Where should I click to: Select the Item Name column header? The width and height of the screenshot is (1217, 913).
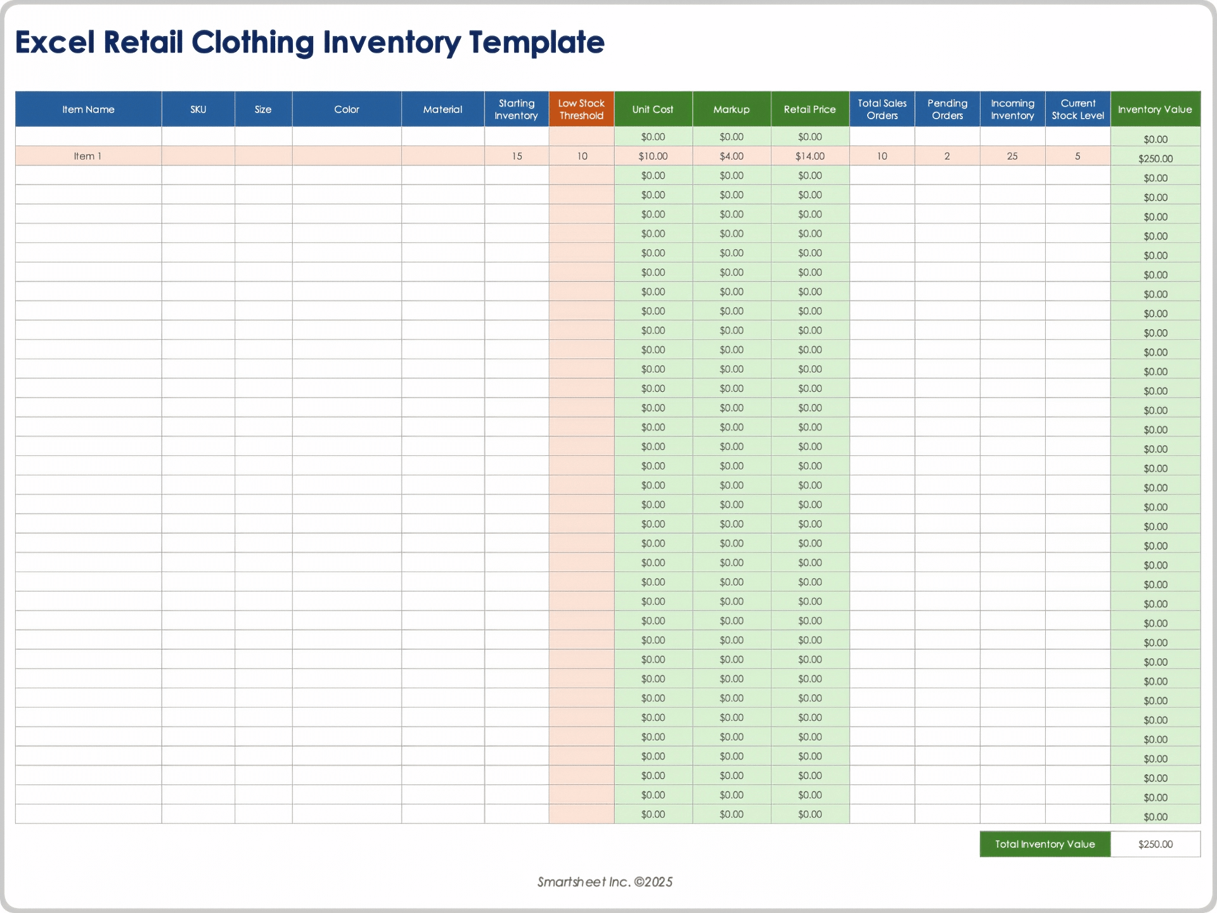point(88,109)
